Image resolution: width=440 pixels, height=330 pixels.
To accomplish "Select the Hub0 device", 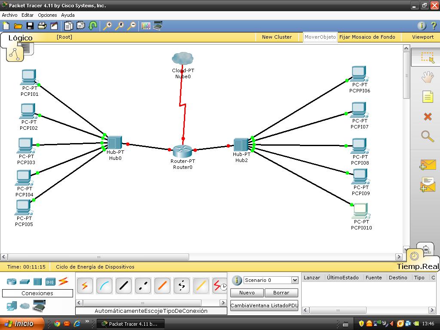I will click(x=115, y=143).
